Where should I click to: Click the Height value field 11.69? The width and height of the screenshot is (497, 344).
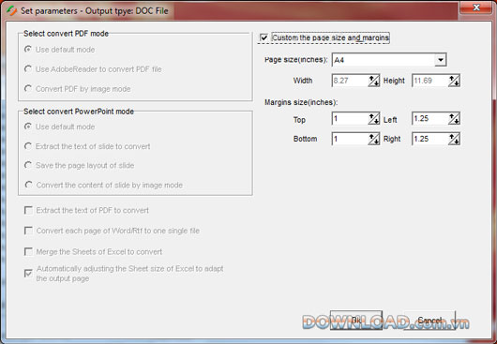click(430, 81)
